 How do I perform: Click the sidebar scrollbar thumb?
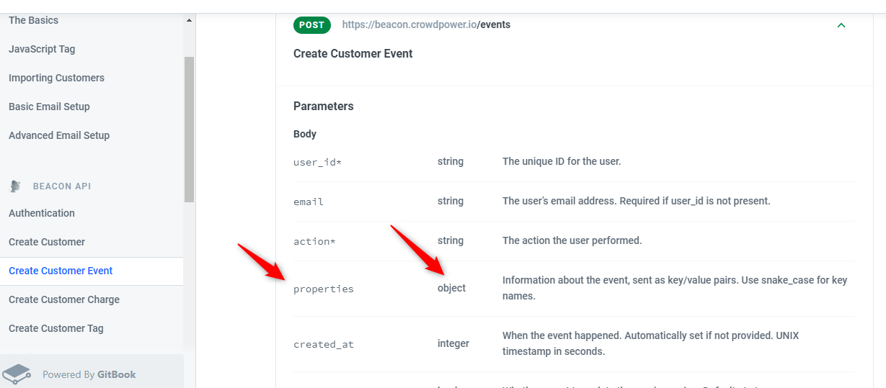pyautogui.click(x=190, y=130)
